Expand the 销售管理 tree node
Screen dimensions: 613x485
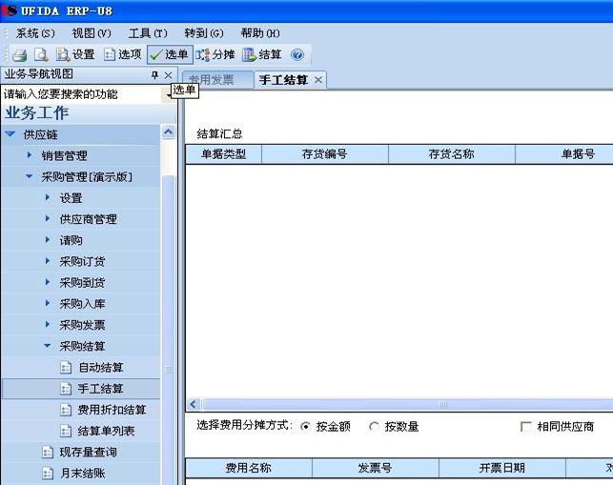[x=30, y=155]
